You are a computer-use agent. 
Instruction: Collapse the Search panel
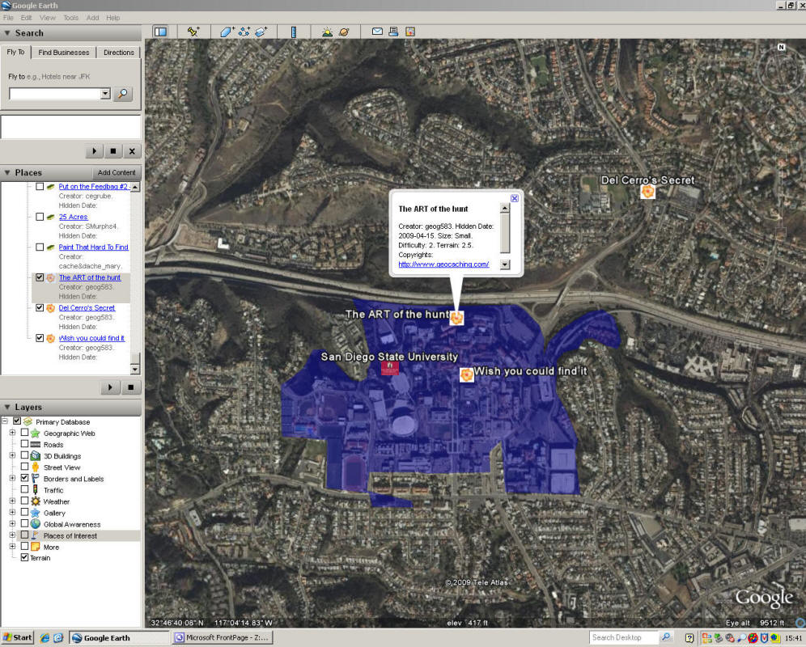coord(7,33)
